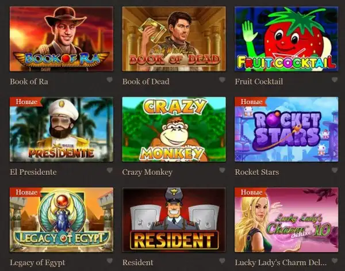This screenshot has height=271, width=345.
Task: Open Rocket Stars game thumbnail
Action: (x=286, y=129)
